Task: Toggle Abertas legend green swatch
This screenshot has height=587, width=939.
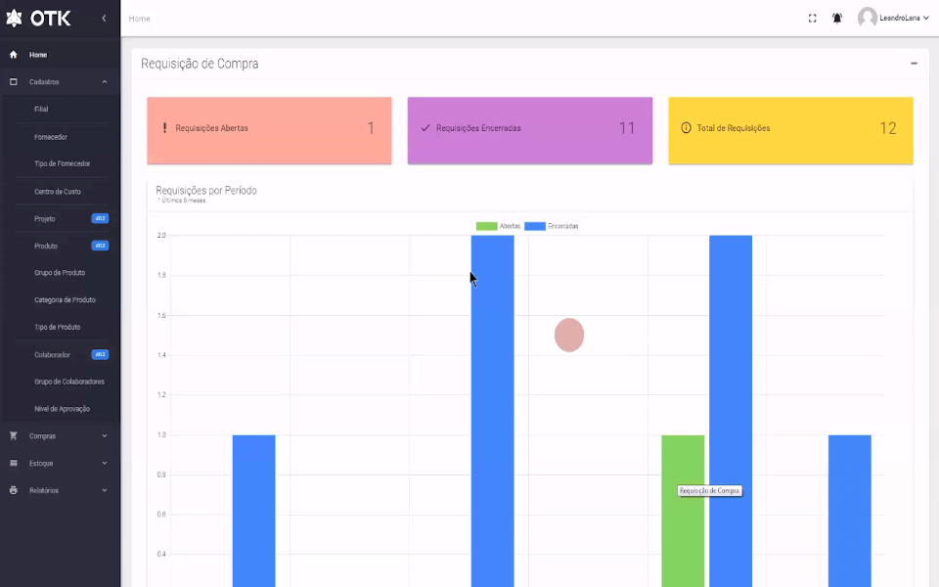Action: 486,226
